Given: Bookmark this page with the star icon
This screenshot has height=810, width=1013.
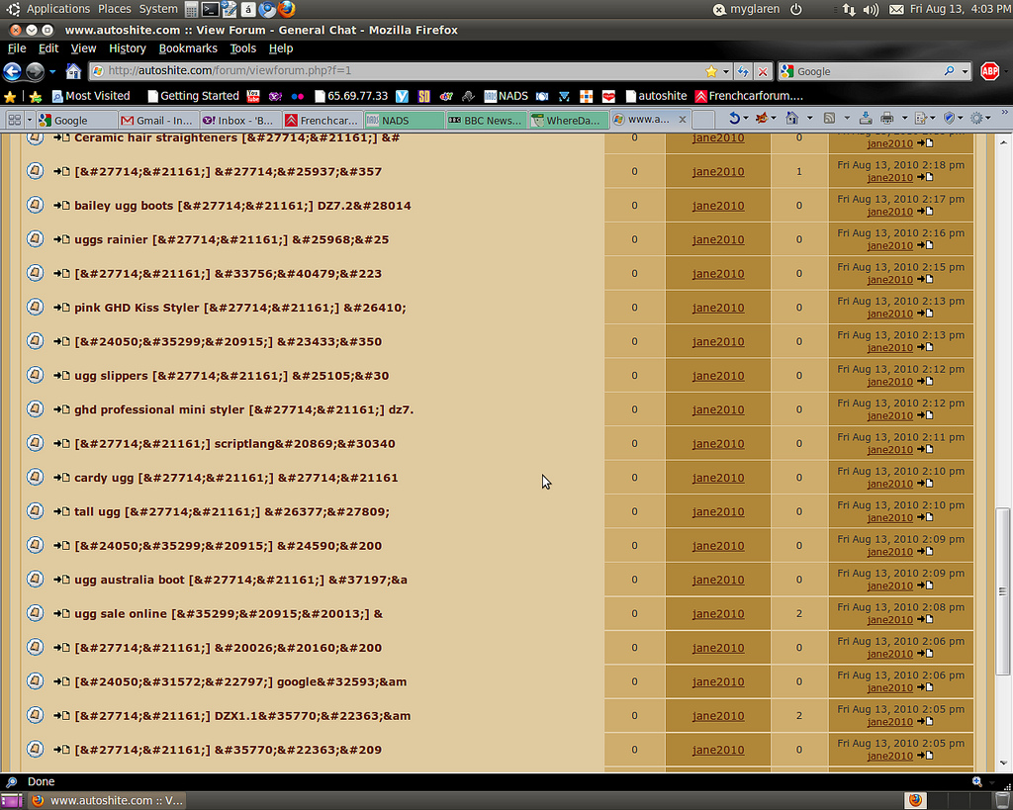Looking at the screenshot, I should click(711, 71).
